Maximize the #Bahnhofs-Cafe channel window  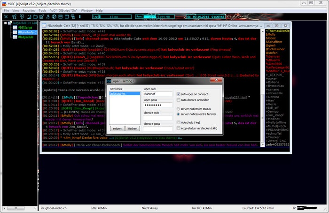[x=277, y=26]
